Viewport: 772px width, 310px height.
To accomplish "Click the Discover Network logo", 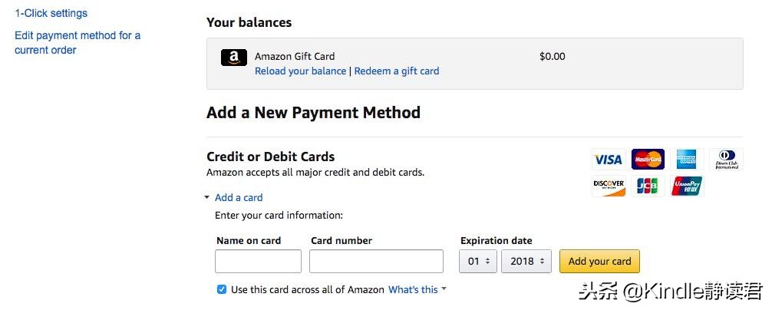I will point(608,186).
